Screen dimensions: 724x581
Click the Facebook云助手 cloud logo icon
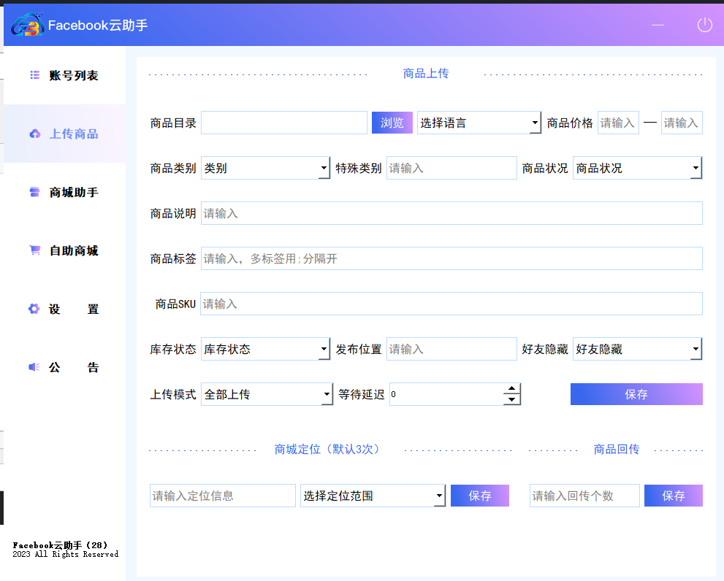pos(28,25)
